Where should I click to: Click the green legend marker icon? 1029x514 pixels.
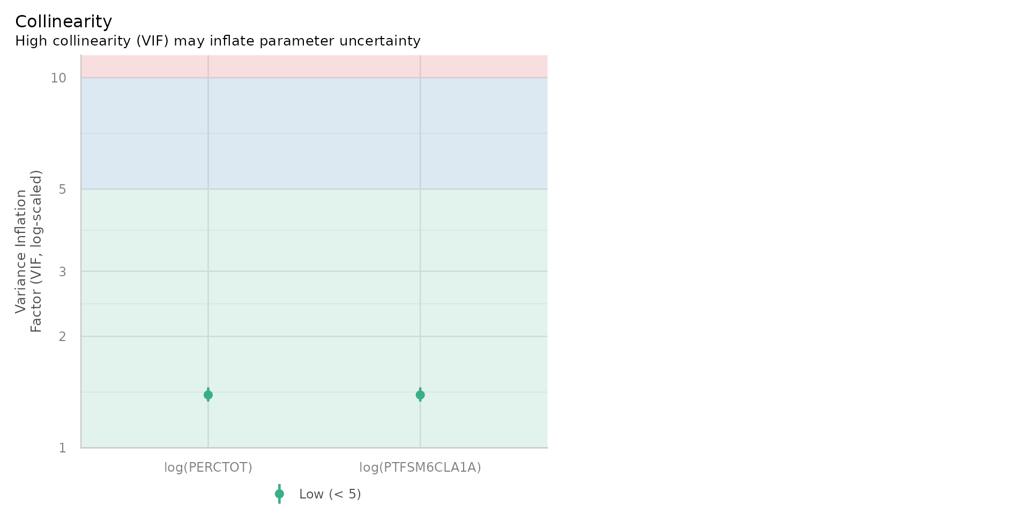click(x=279, y=494)
